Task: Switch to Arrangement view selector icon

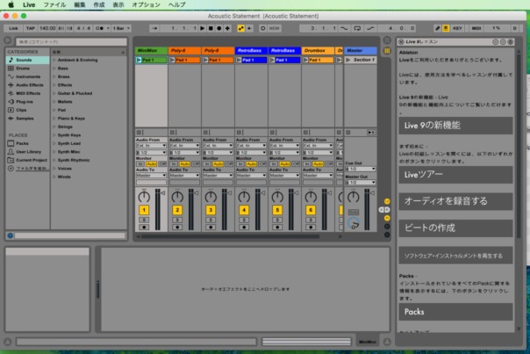Action: (x=387, y=40)
